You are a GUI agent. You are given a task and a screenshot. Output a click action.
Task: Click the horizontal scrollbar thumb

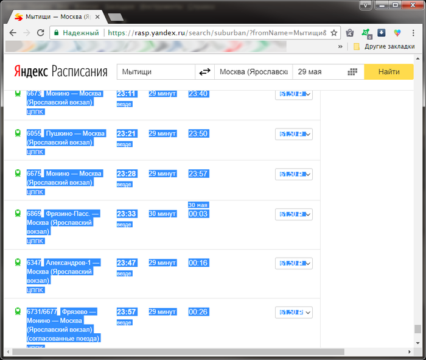pos(178,352)
